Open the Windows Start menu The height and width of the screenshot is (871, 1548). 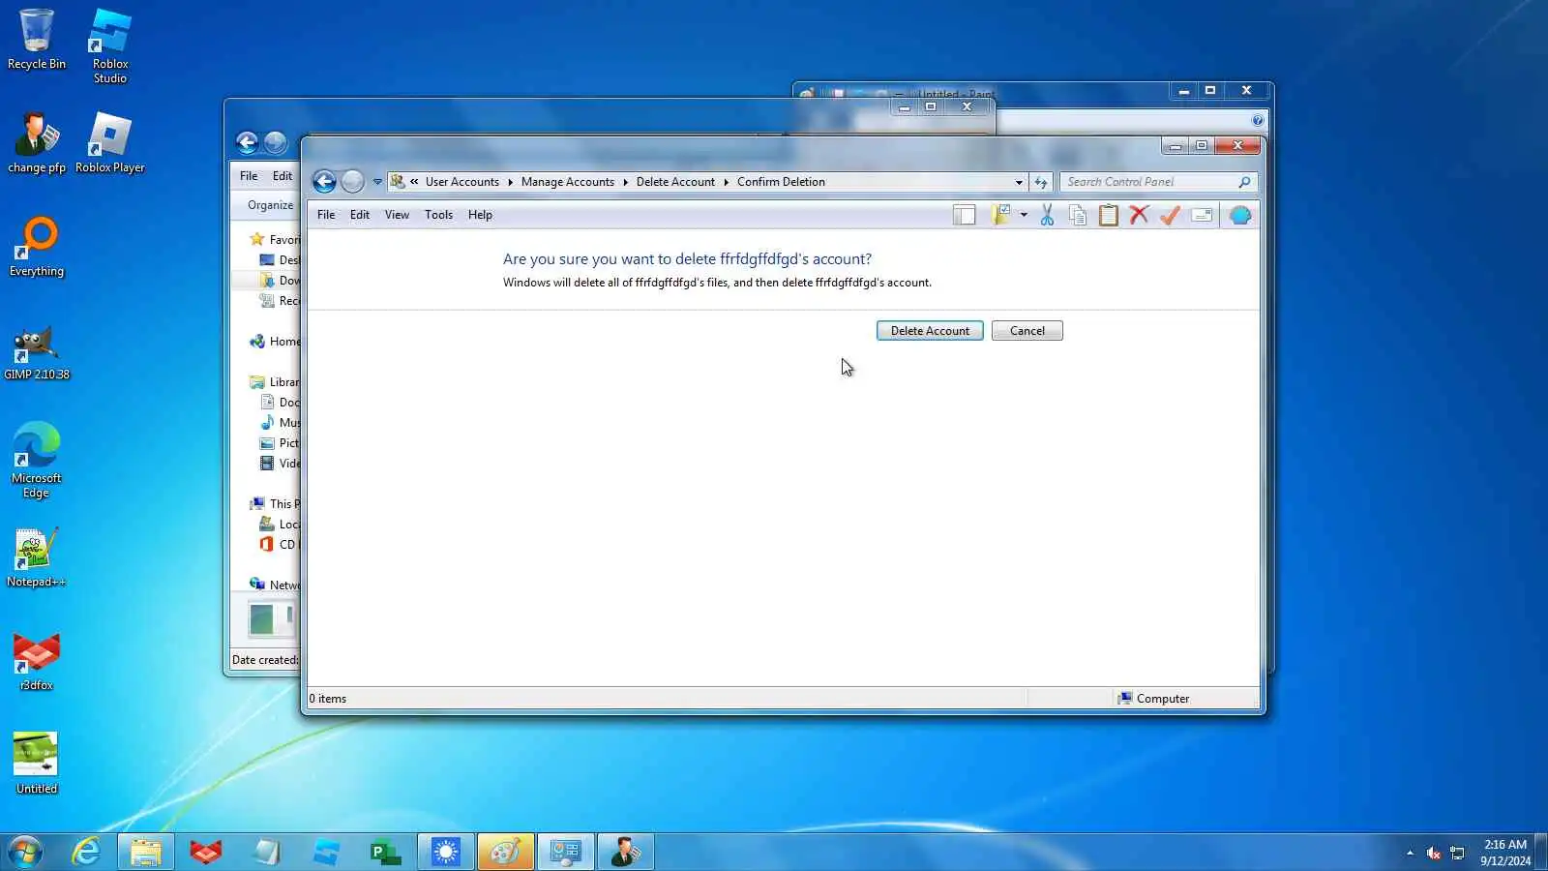tap(24, 852)
